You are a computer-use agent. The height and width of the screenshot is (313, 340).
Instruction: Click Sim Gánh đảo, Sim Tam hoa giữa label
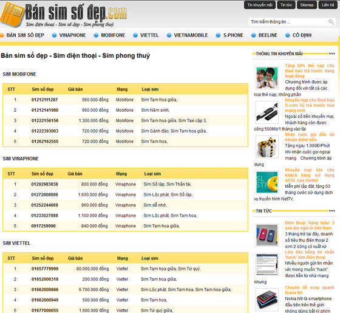tap(174, 131)
